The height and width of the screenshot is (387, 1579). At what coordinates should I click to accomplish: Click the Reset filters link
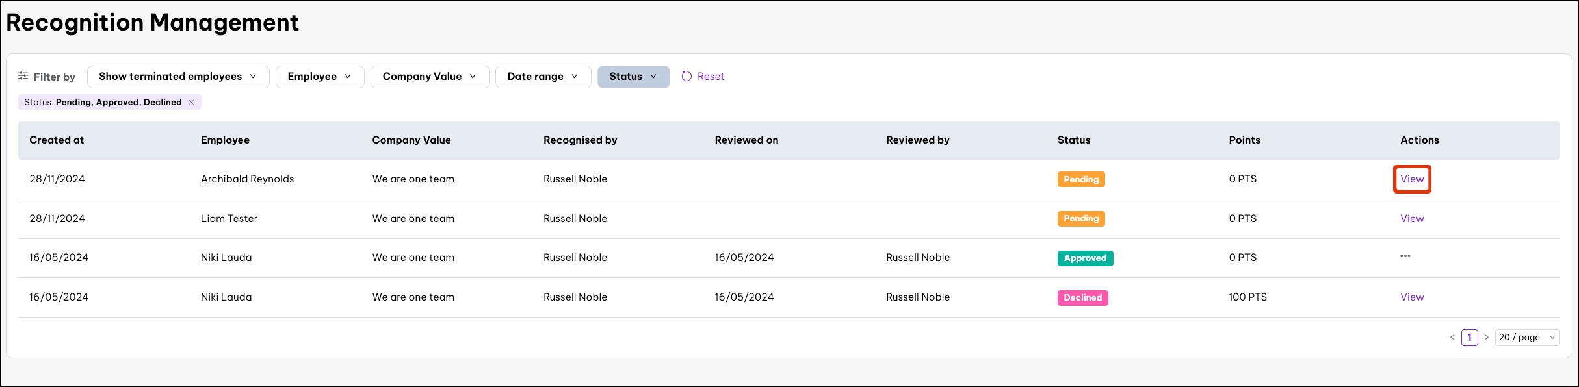point(710,77)
